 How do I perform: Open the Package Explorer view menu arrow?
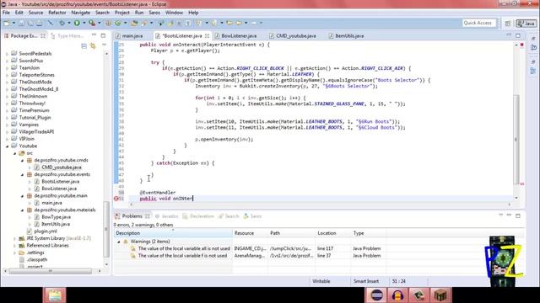(x=105, y=45)
